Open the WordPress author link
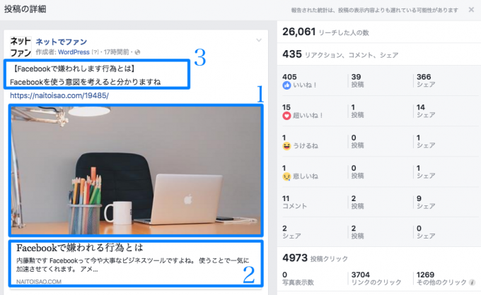Image resolution: width=481 pixels, height=295 pixels. tap(74, 52)
